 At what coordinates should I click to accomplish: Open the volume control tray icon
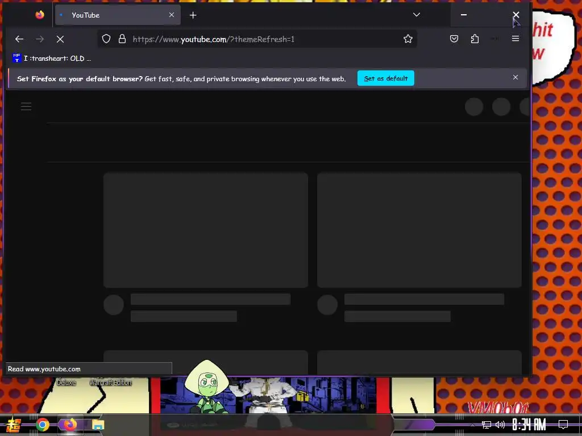[500, 425]
